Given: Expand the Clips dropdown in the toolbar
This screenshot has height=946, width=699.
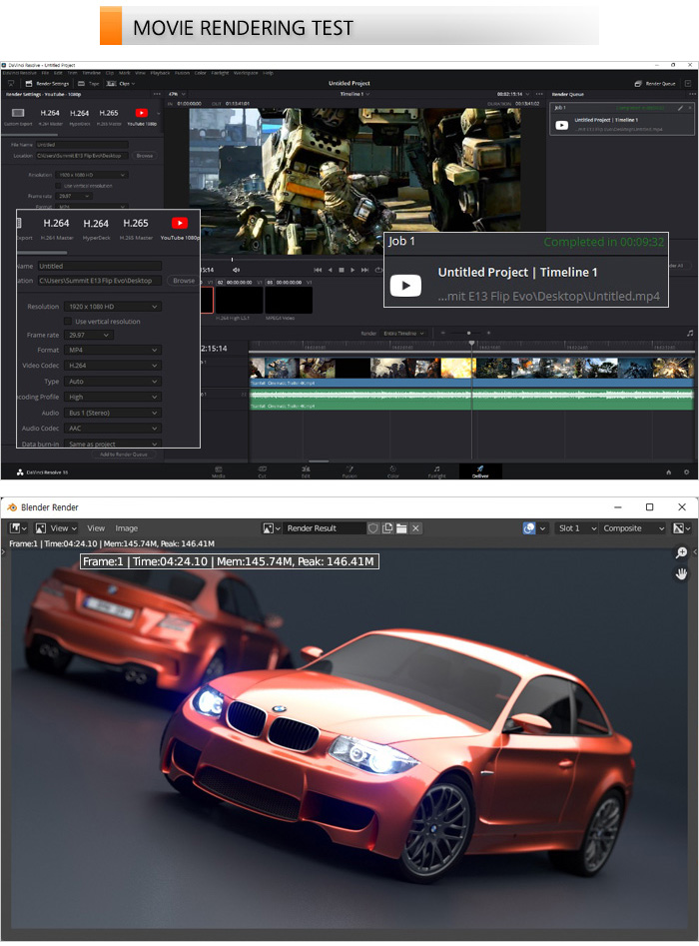Looking at the screenshot, I should [x=121, y=83].
